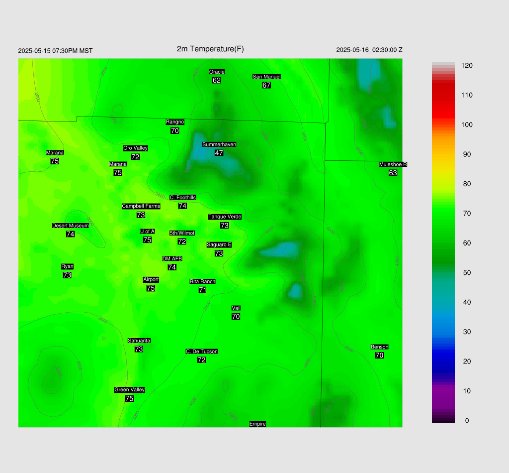Click the Sahuarita station label
Viewport: 509px width, 473px height.
click(x=139, y=341)
